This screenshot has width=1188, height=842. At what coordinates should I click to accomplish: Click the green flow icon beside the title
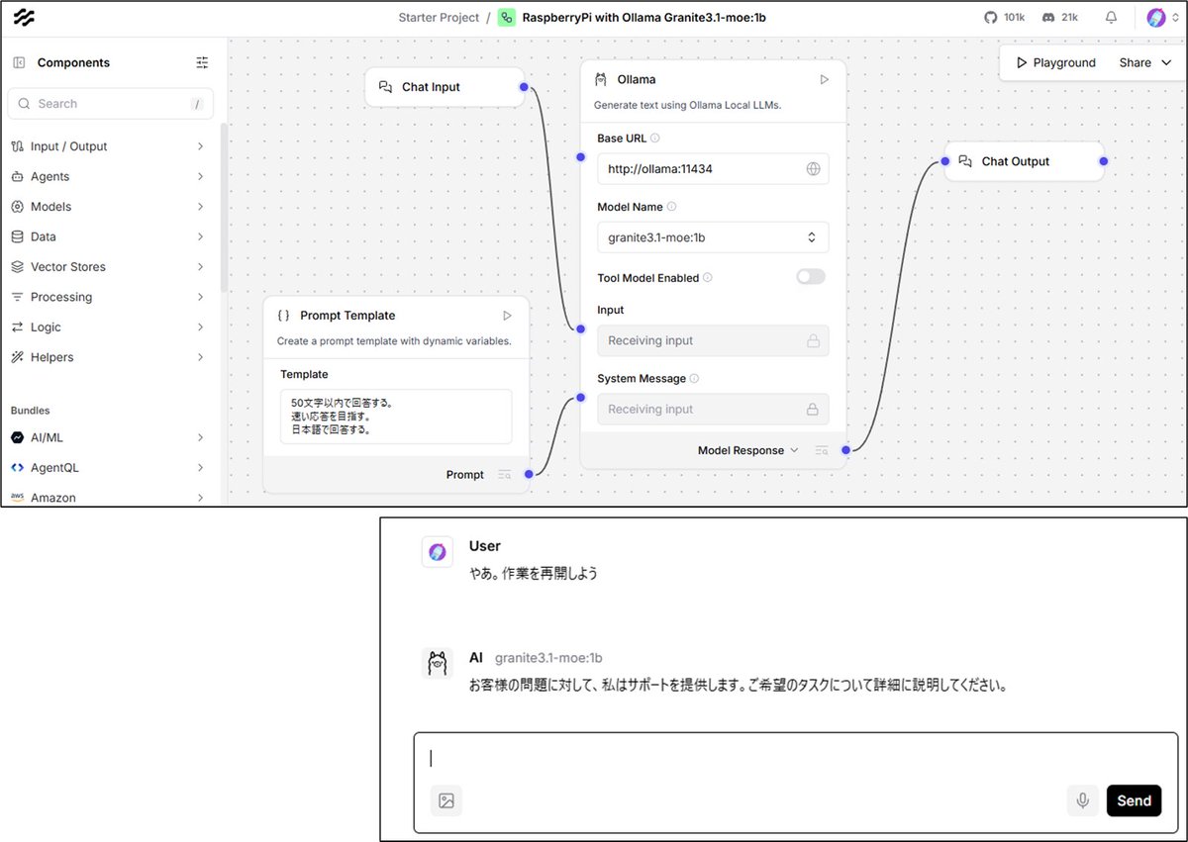(506, 18)
